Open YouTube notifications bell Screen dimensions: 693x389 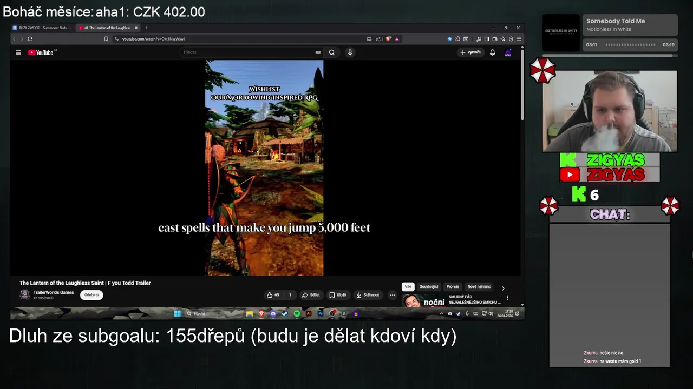(492, 52)
